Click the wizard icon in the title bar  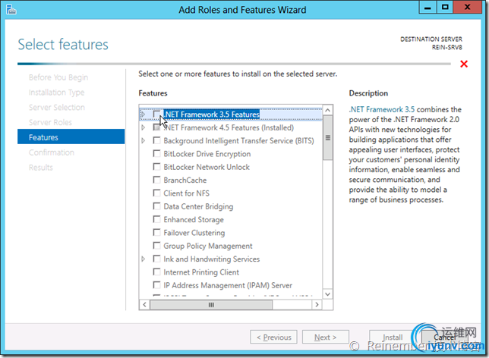point(11,9)
